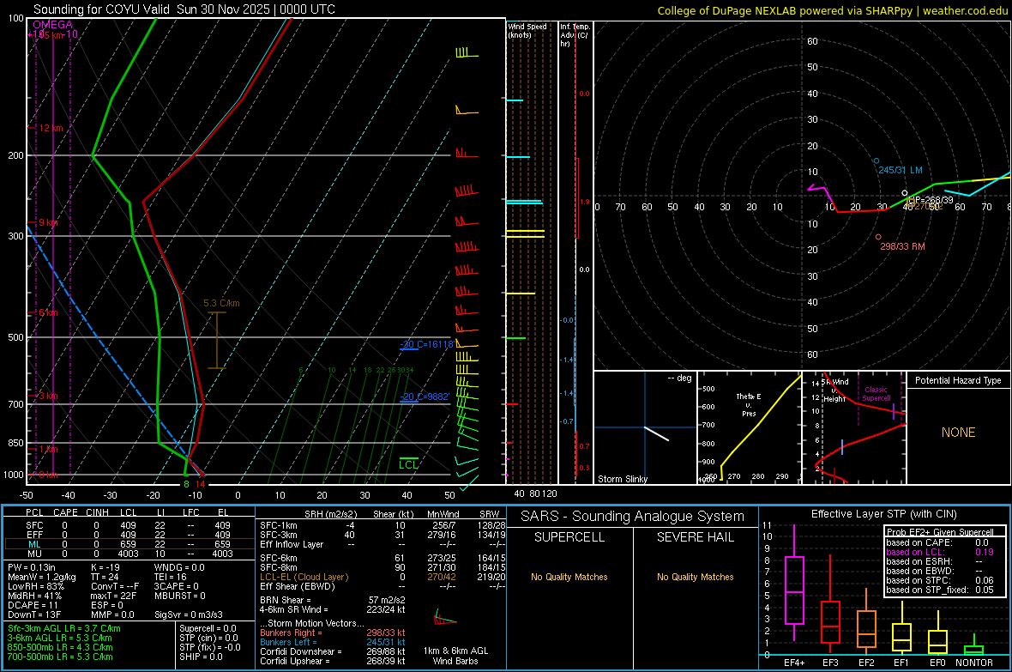This screenshot has width=1012, height=672.
Task: Click the Inf. Temp. Adv. panel header
Action: click(575, 35)
